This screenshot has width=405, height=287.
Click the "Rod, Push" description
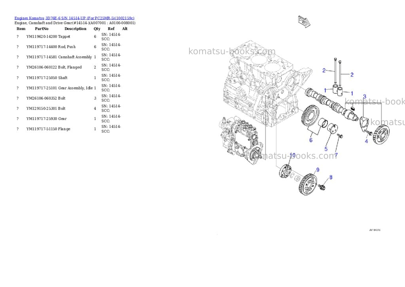(67, 47)
